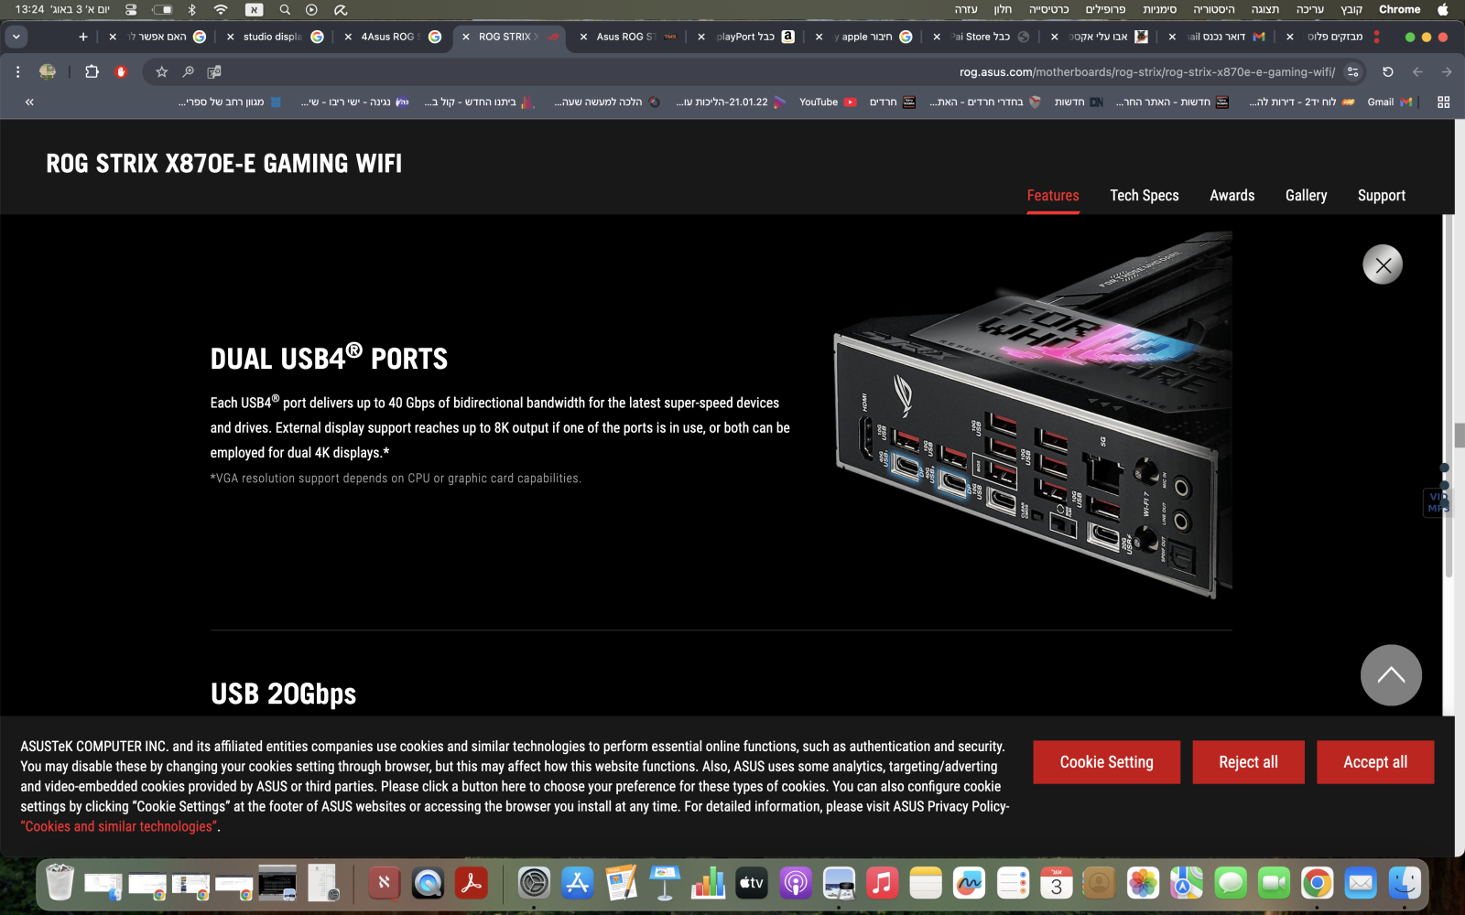Viewport: 1465px width, 915px height.
Task: Go back using the browser back arrow
Action: tap(1417, 72)
